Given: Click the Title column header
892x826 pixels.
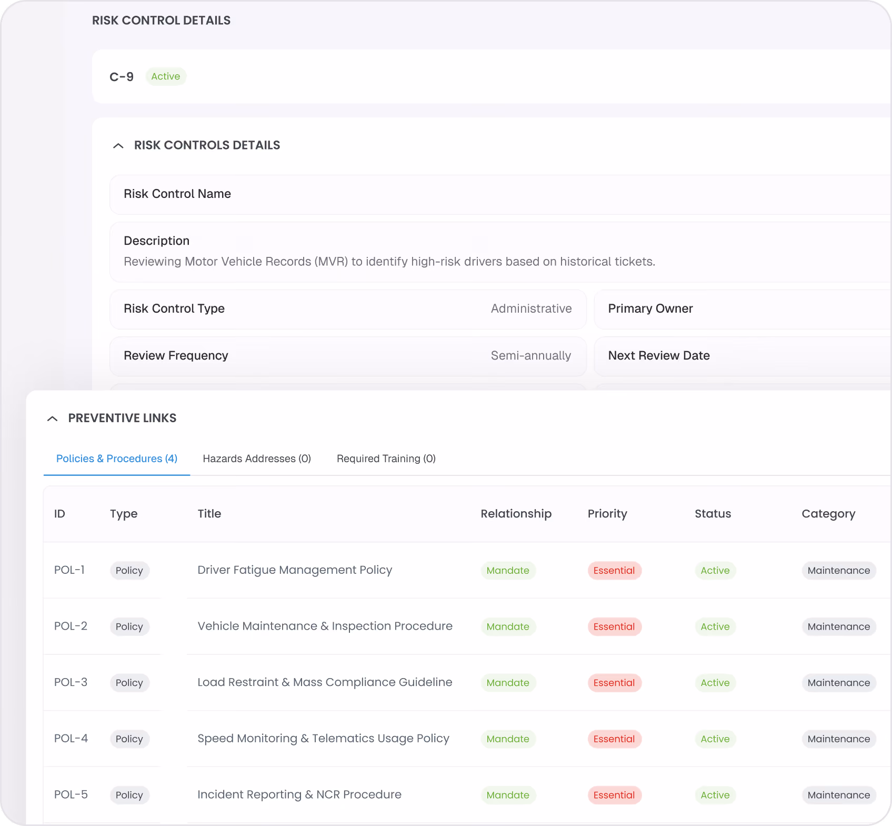Looking at the screenshot, I should (209, 514).
